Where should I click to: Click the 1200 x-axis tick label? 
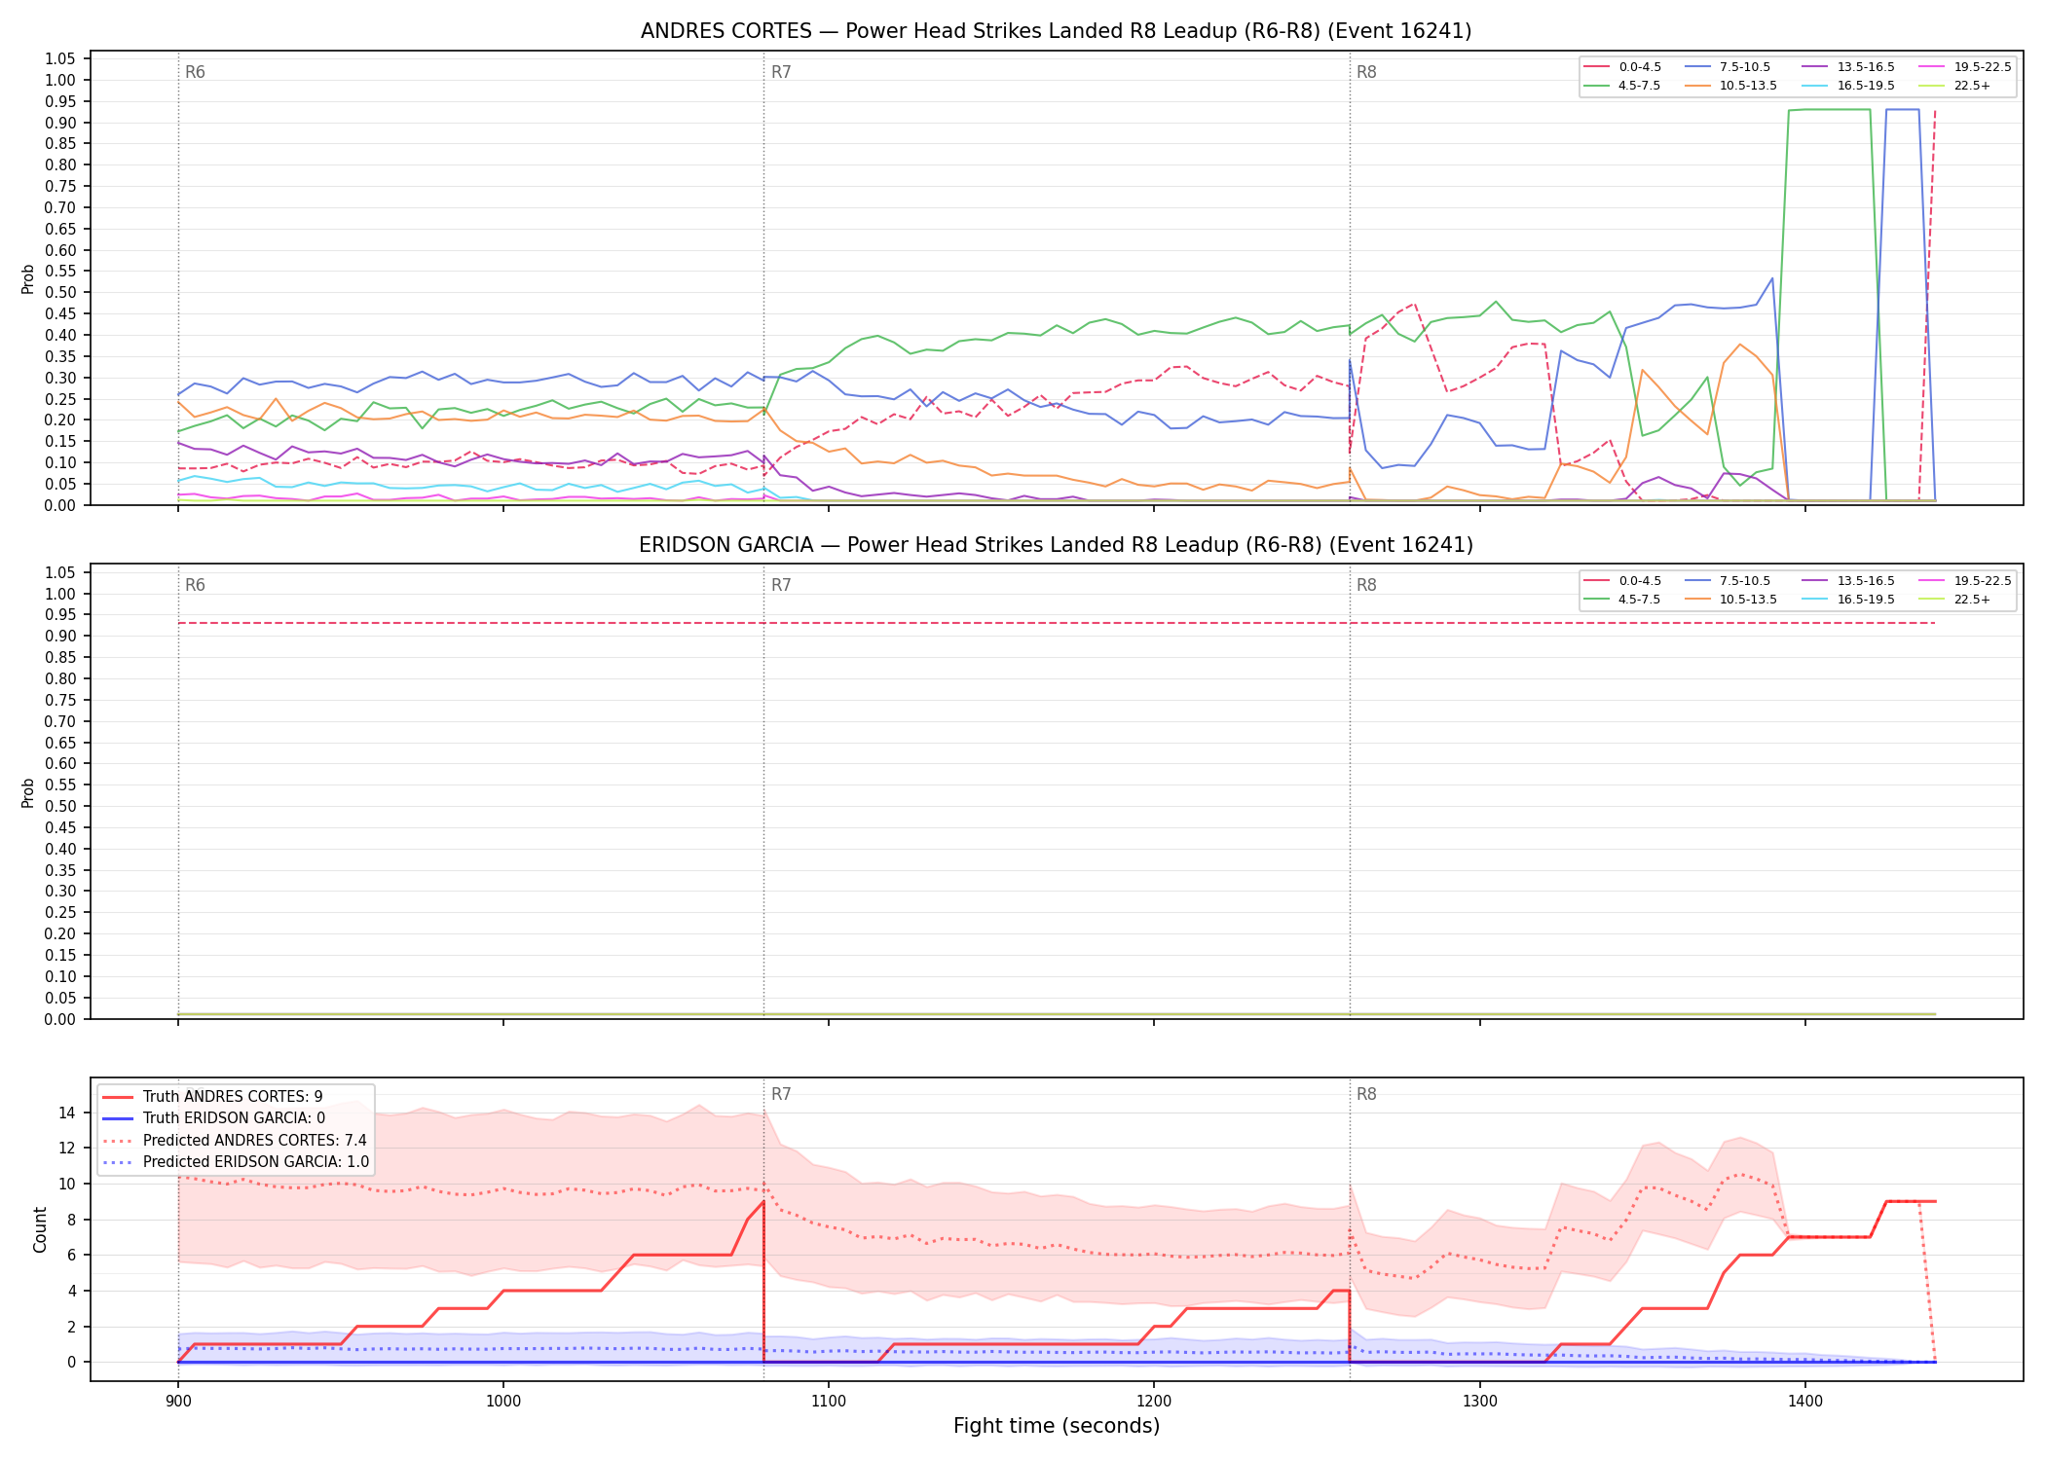(1154, 1401)
